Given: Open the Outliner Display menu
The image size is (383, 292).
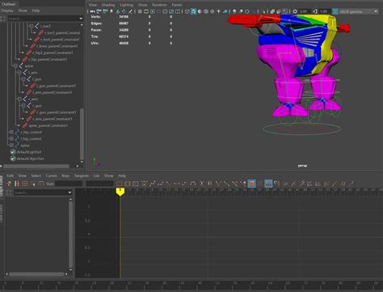Looking at the screenshot, I should (7, 11).
